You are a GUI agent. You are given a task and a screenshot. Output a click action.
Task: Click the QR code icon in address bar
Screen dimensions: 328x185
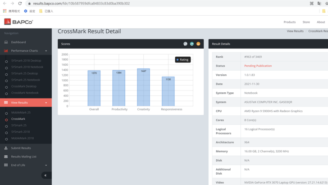pos(312,3)
